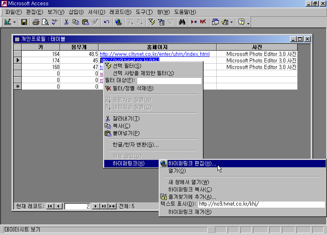Viewport: 327px width, 235px height.
Task: Open Print Preview from the toolbar
Action: click(x=45, y=22)
